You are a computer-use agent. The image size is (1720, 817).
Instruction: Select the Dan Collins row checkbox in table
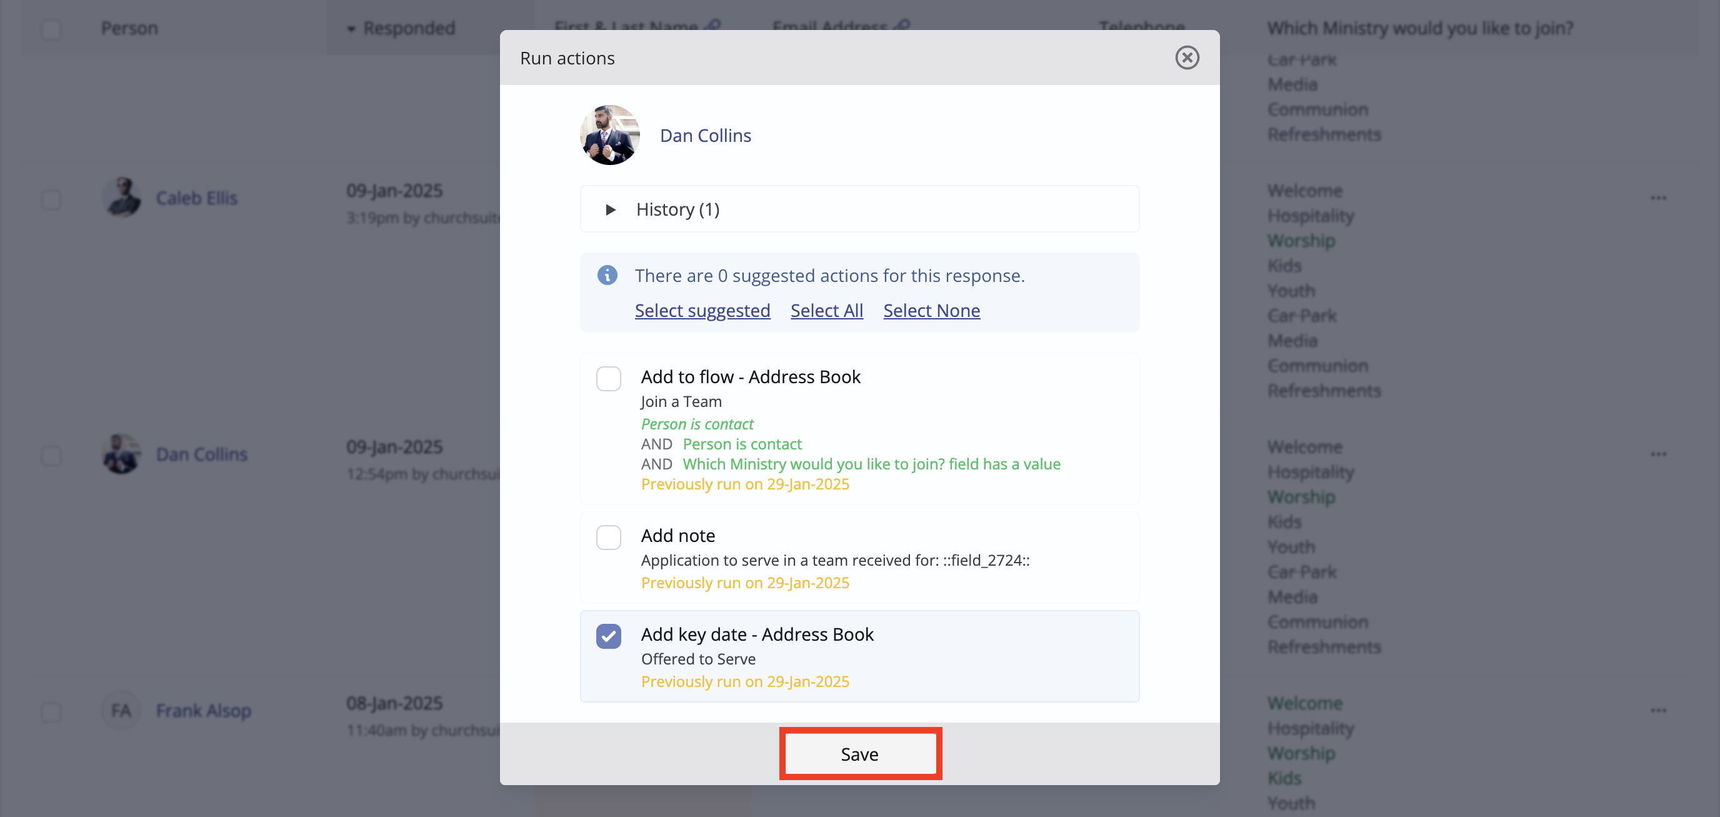pyautogui.click(x=51, y=456)
